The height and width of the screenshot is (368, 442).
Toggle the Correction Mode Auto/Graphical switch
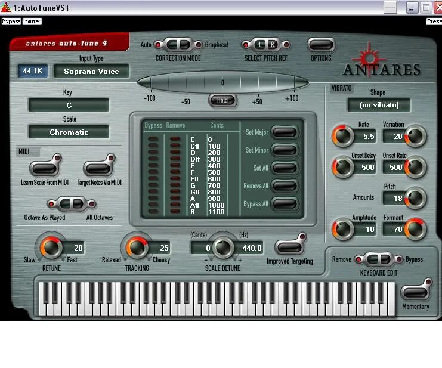coord(178,45)
